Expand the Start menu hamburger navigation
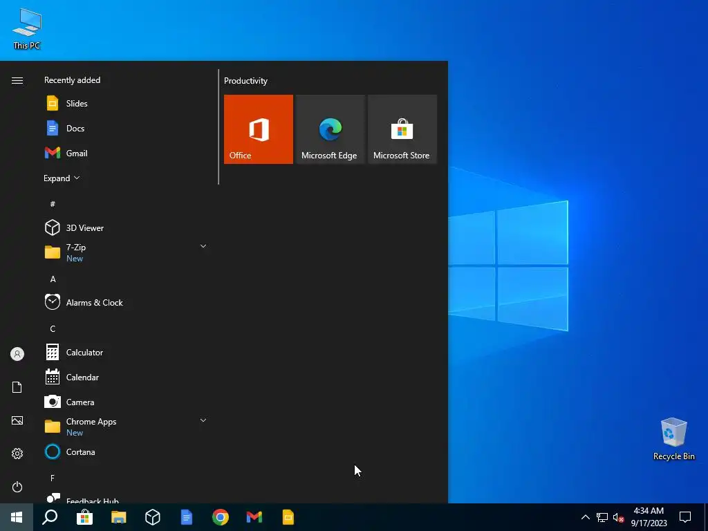 point(17,80)
